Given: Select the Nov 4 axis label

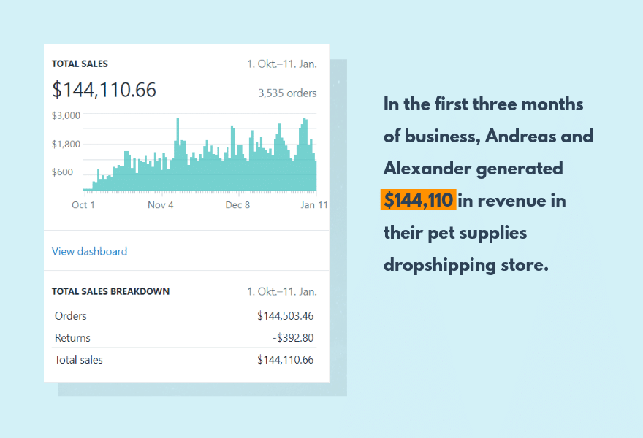Looking at the screenshot, I should 160,204.
